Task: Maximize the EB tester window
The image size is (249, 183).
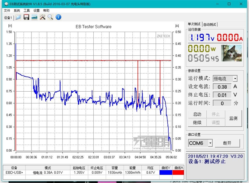Action: coord(229,4)
